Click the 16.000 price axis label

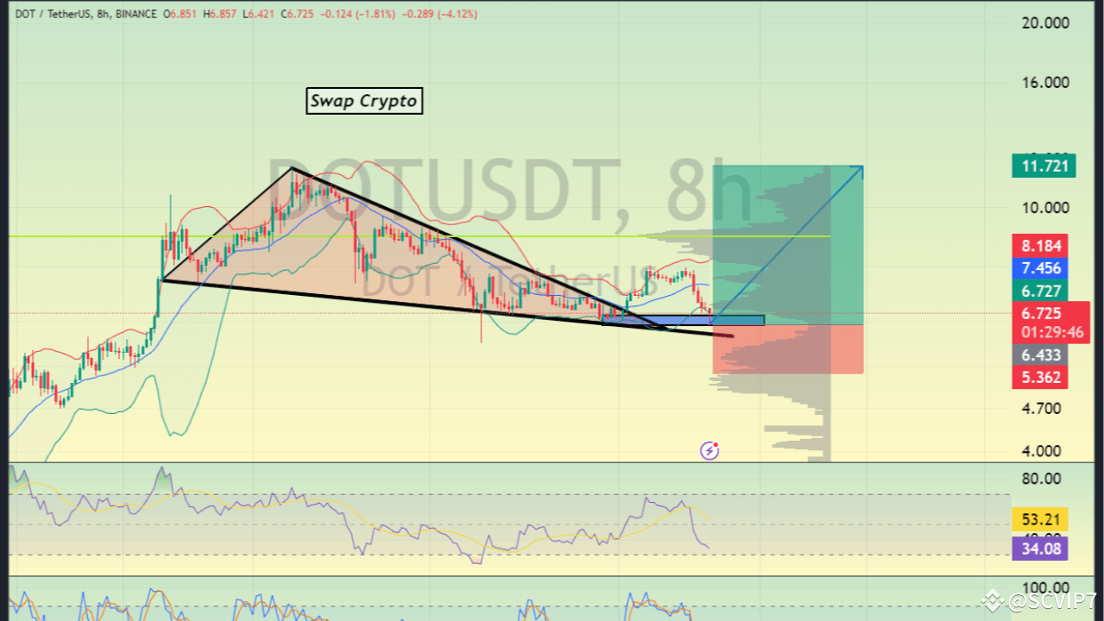point(1045,83)
